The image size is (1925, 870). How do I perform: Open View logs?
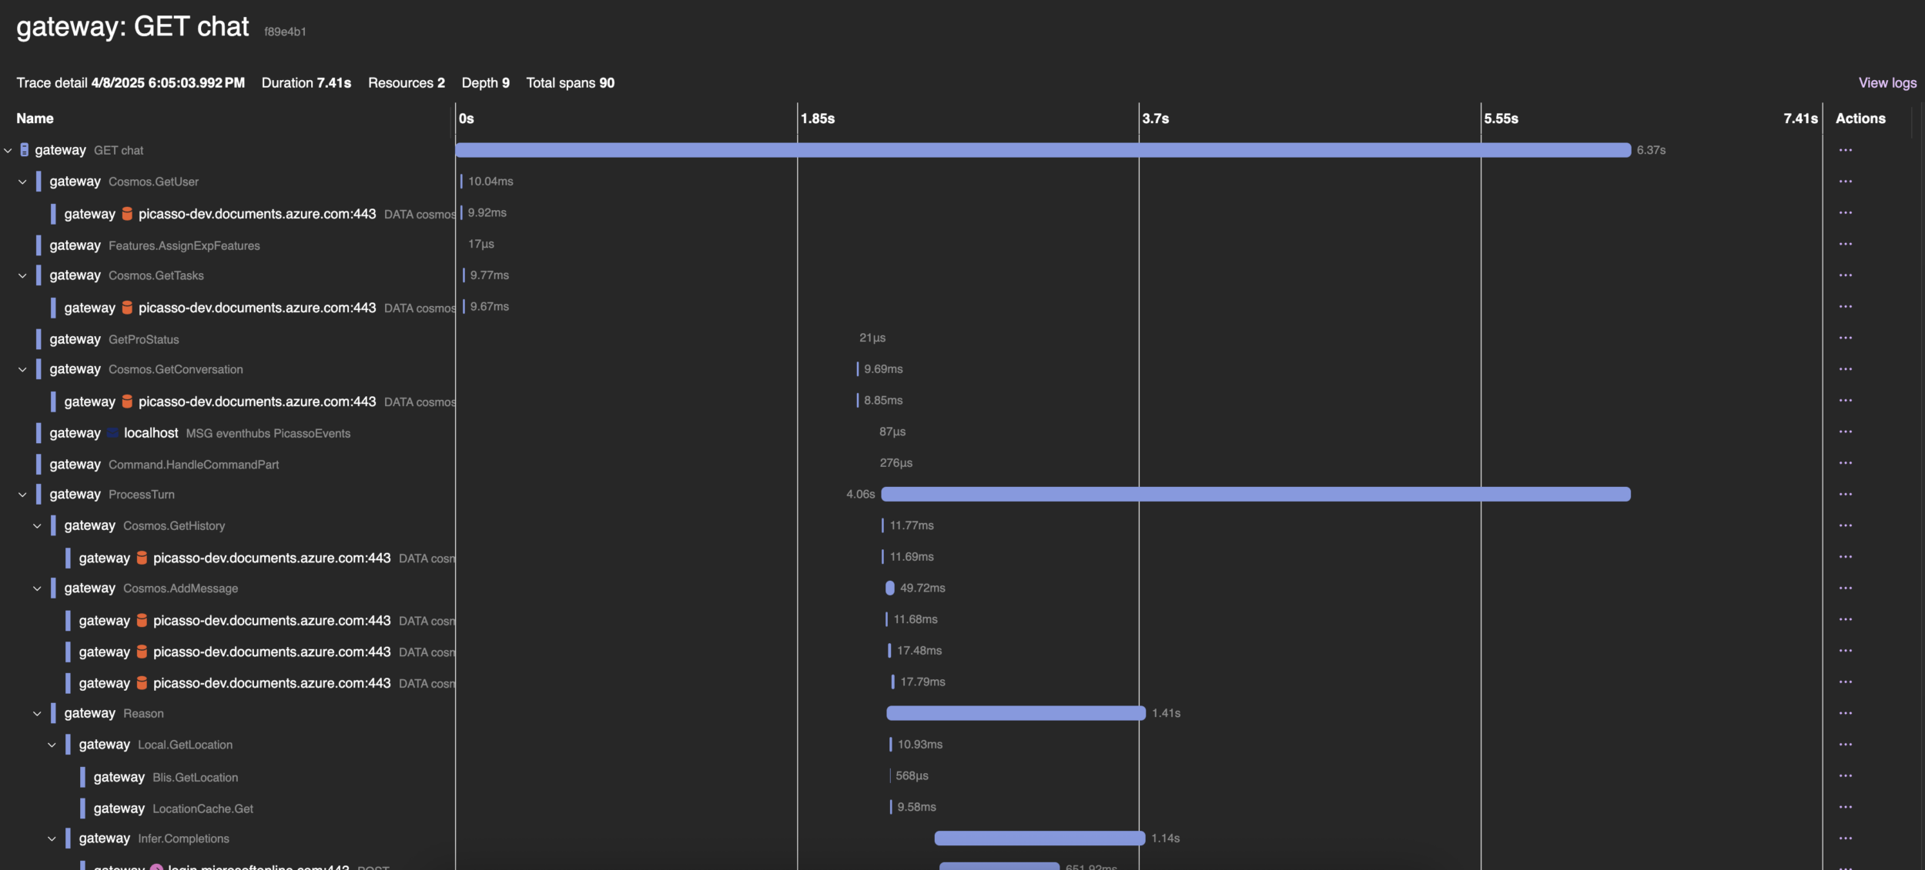tap(1888, 82)
